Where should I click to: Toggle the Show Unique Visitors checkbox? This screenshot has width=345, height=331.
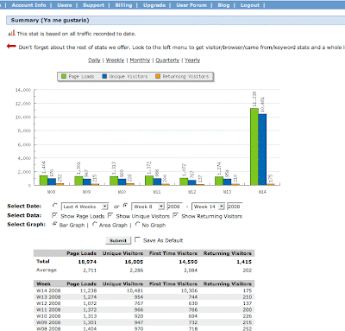click(110, 215)
